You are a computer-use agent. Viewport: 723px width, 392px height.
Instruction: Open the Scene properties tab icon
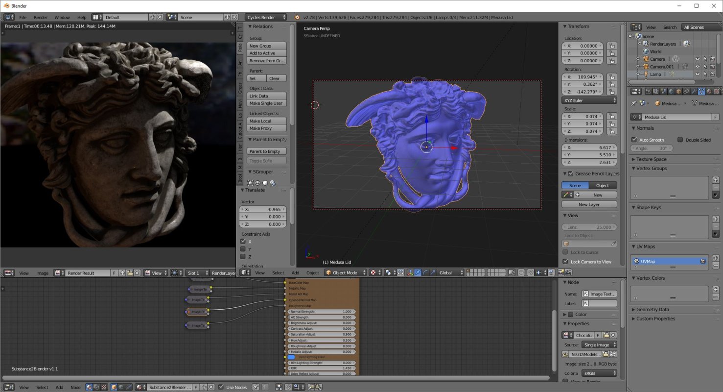(x=663, y=91)
